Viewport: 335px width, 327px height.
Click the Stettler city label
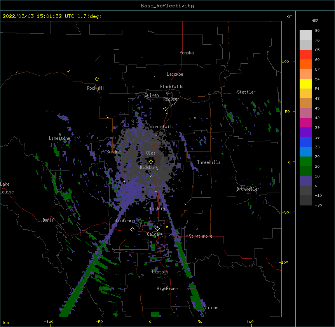pos(246,92)
